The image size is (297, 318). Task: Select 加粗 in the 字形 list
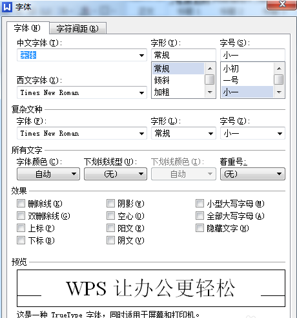(178, 92)
